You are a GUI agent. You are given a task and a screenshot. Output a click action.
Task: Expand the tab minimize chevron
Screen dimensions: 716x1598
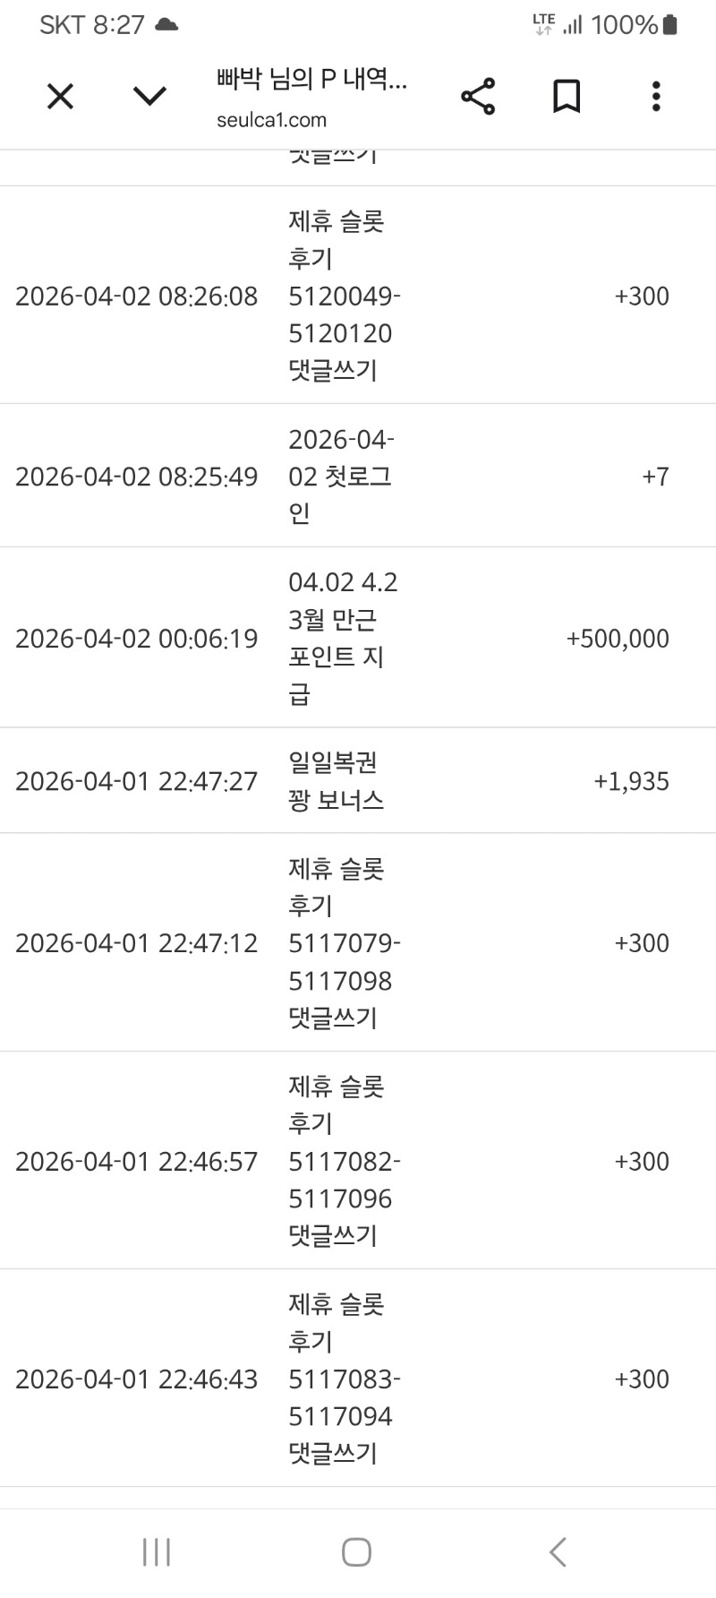click(x=149, y=96)
